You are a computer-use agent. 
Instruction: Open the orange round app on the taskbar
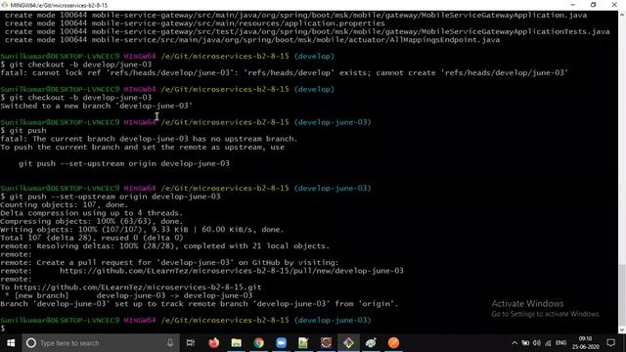(x=393, y=343)
